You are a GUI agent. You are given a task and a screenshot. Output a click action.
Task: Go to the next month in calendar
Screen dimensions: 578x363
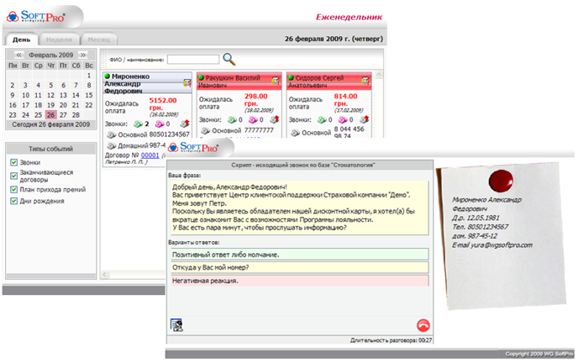click(83, 55)
